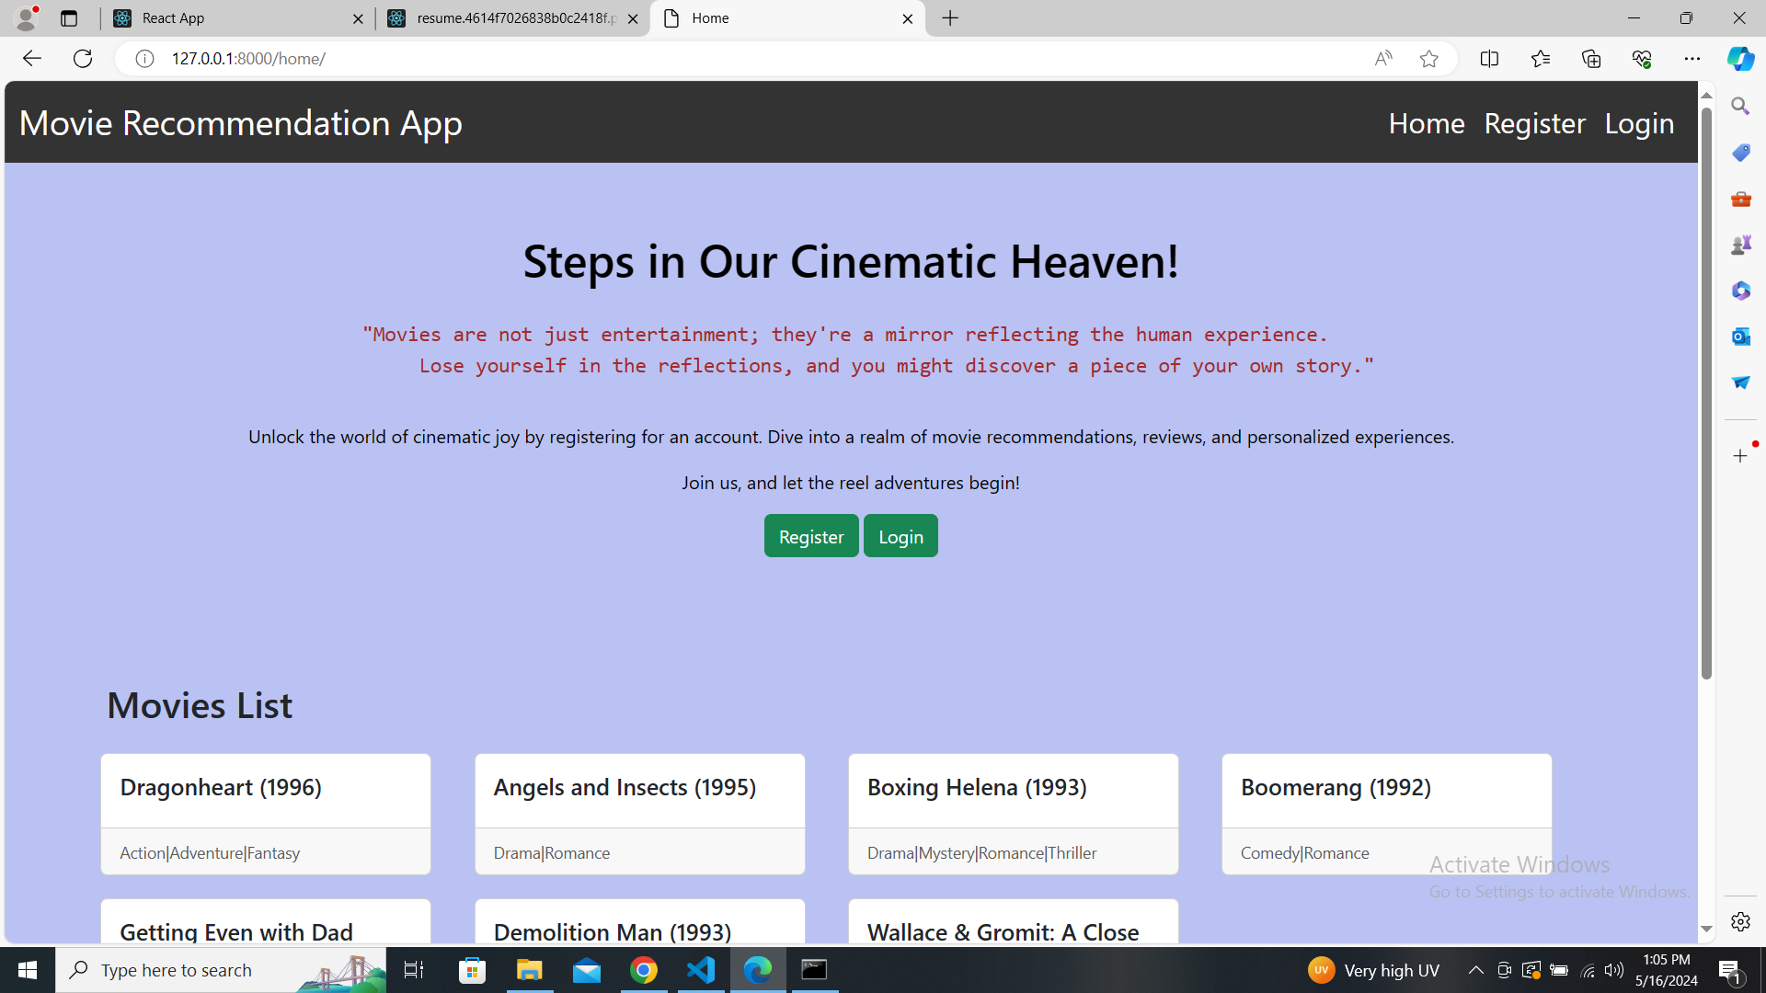Open Microsoft 365 from the sidebar
Viewport: 1766px width, 993px height.
1740,290
